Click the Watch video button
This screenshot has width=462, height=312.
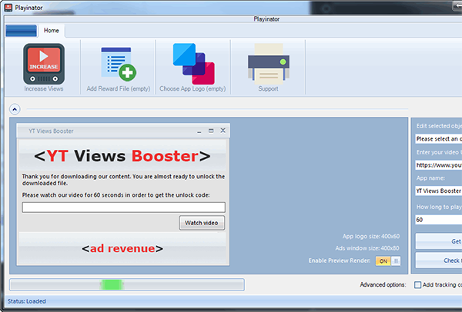pyautogui.click(x=202, y=223)
